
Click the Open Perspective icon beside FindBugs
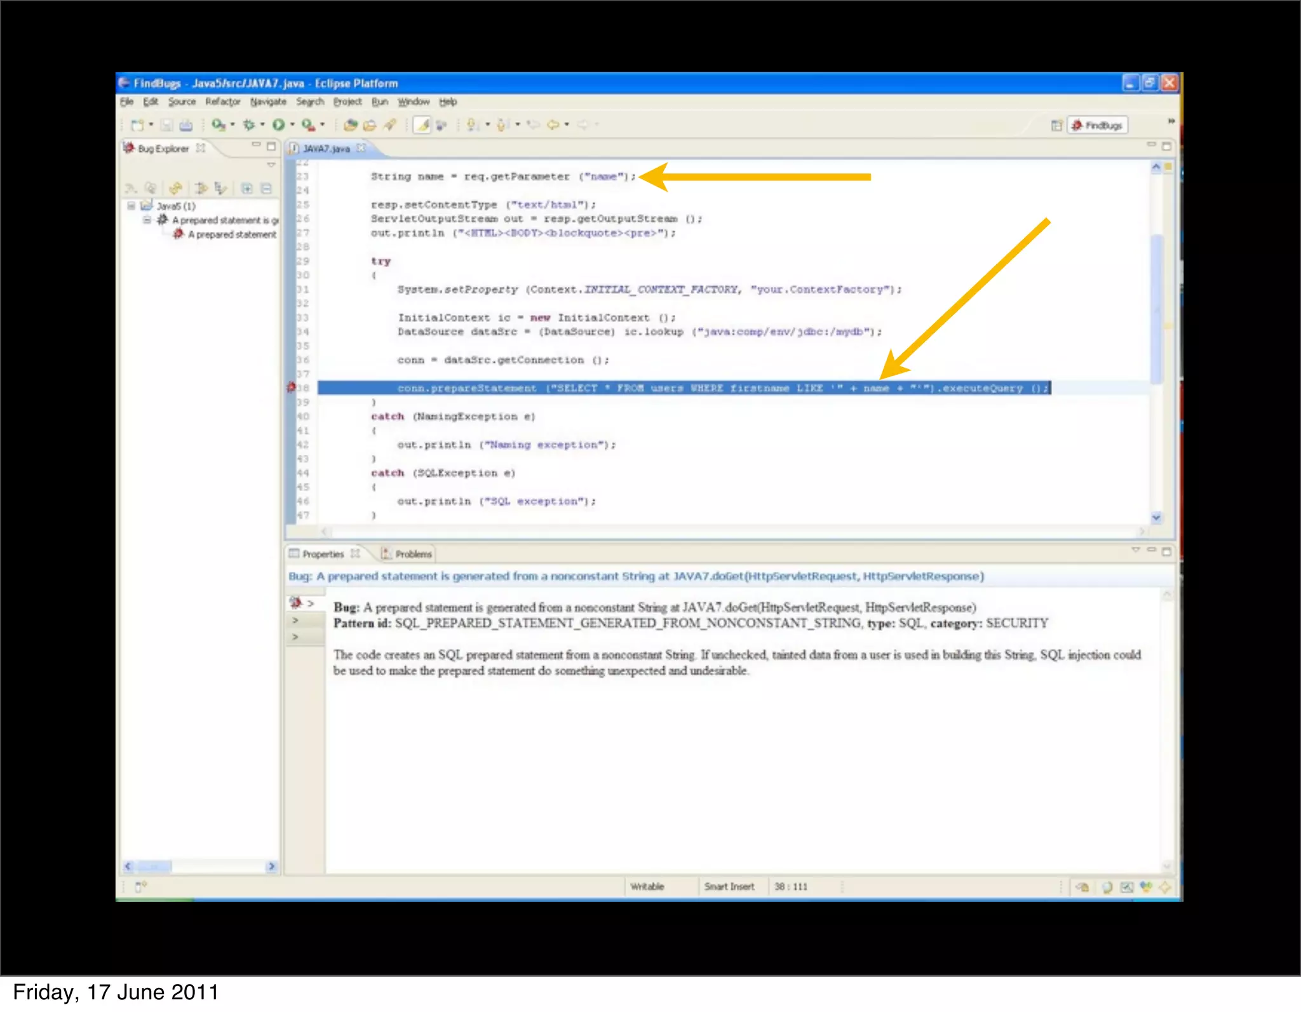[1056, 125]
